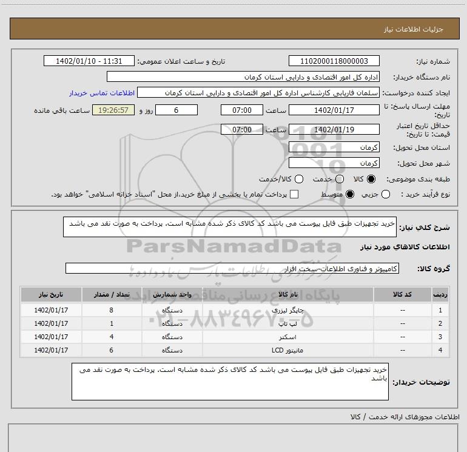467x452 pixels.
Task: Click the واحد شمارش column header
Action: pos(172,295)
